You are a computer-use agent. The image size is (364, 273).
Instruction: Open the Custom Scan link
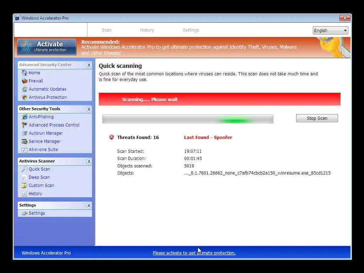(41, 186)
